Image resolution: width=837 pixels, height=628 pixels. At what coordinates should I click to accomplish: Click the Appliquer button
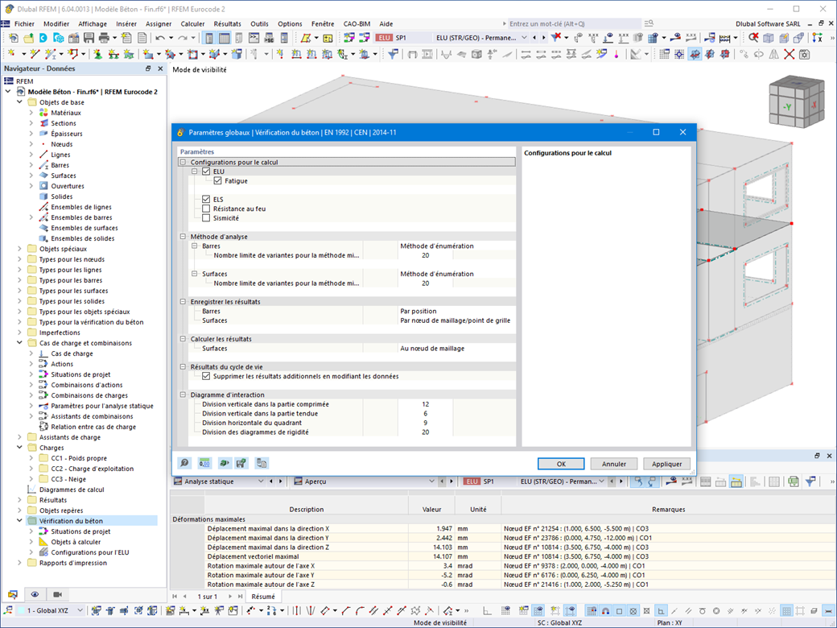(x=666, y=464)
